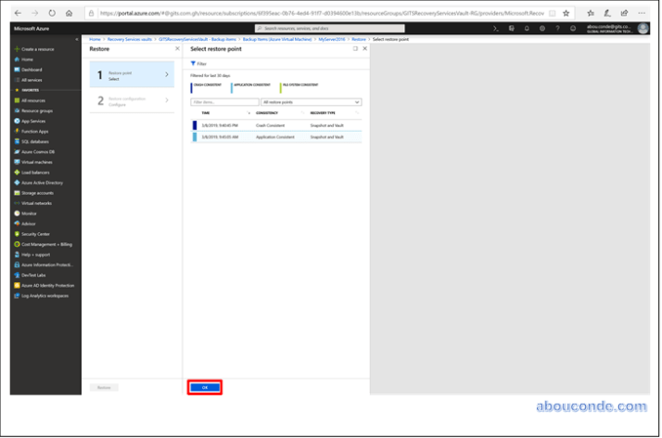Close the Restore blade

point(177,48)
